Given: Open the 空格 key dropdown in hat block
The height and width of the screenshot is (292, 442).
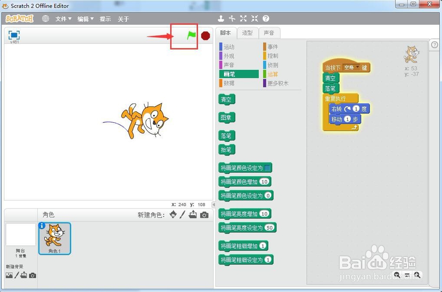Looking at the screenshot, I should [351, 67].
